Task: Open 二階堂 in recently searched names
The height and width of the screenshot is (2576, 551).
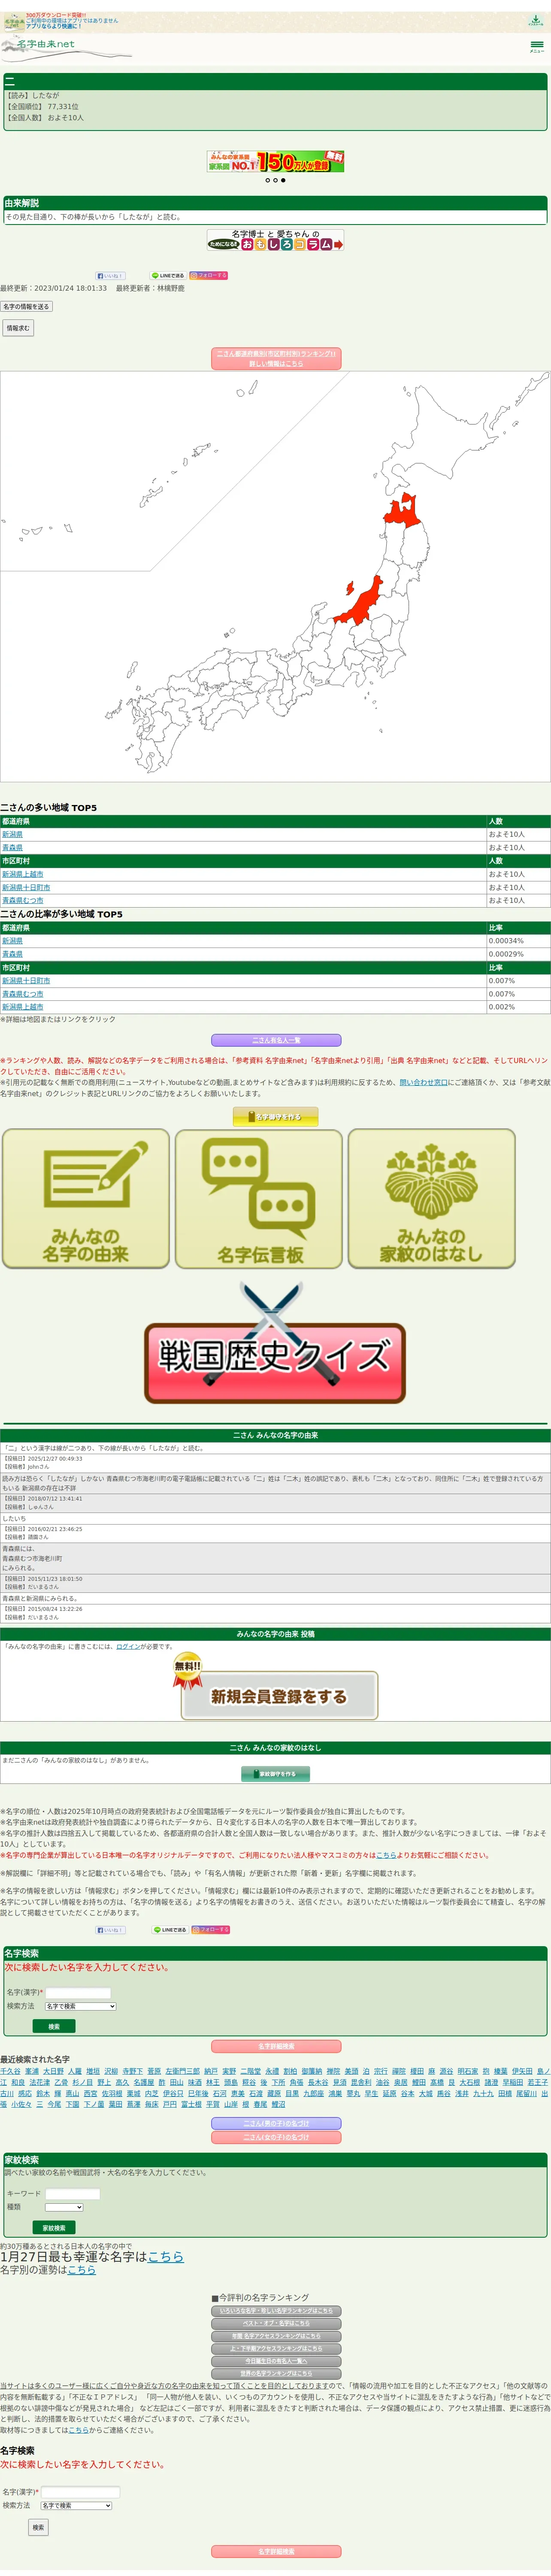Action: coord(250,2071)
